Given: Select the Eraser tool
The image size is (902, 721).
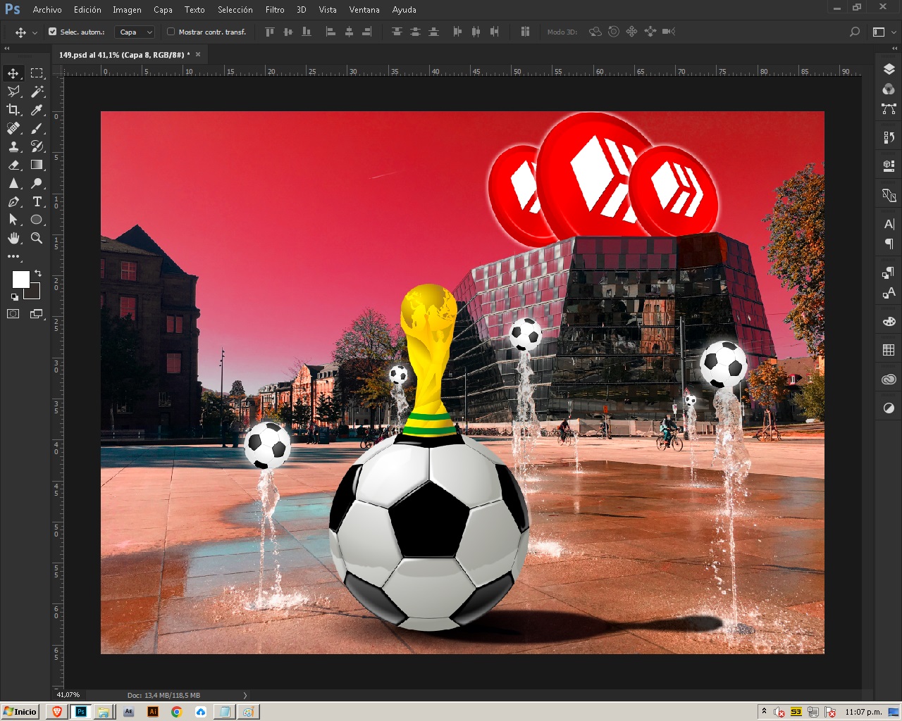Looking at the screenshot, I should click(x=13, y=165).
